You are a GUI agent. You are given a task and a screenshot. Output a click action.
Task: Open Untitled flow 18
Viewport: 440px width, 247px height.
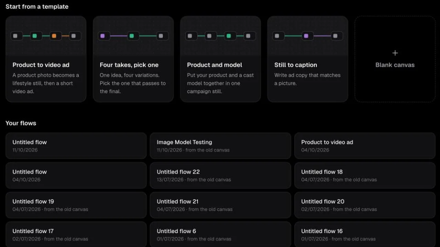pos(365,175)
